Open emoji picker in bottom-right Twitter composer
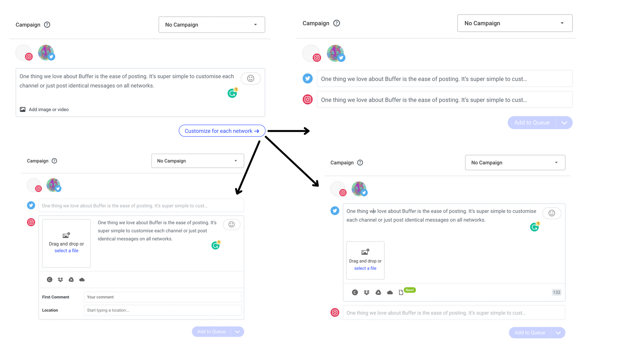The width and height of the screenshot is (619, 348). (552, 213)
